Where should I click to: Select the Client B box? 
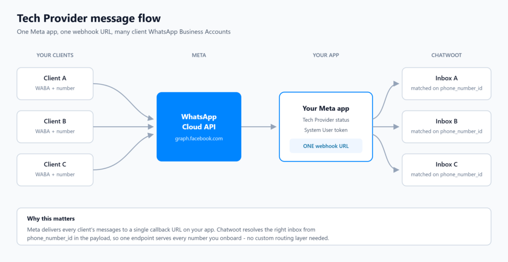(x=55, y=126)
